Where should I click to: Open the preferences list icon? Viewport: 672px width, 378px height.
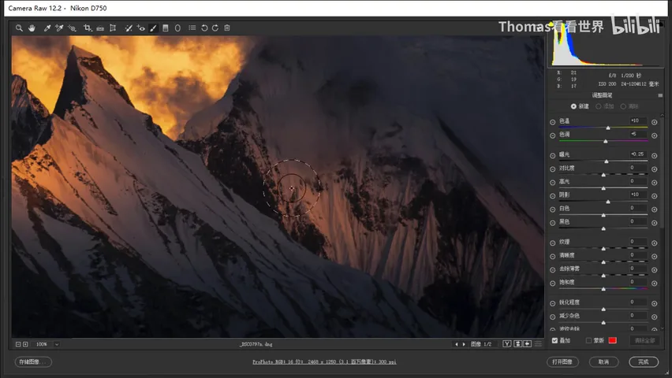click(x=192, y=28)
